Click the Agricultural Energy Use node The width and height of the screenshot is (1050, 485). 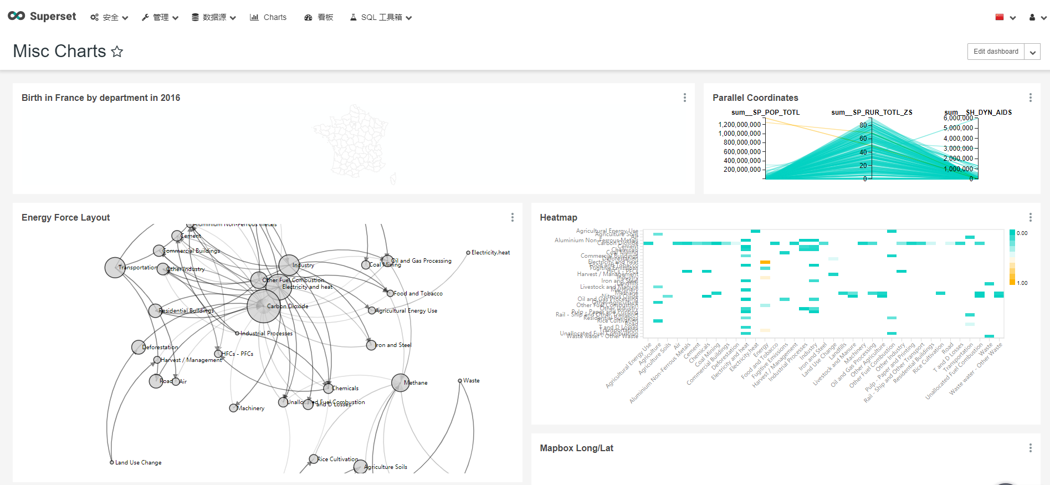coord(372,310)
